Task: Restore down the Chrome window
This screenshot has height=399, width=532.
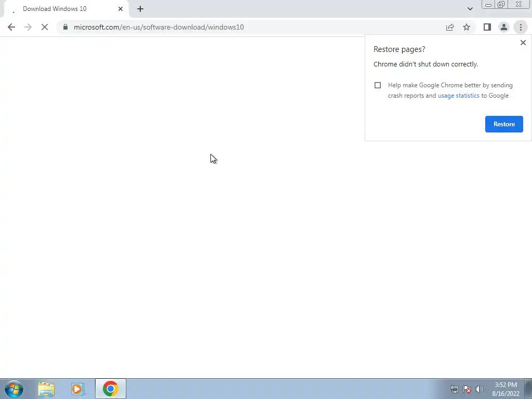Action: click(501, 5)
